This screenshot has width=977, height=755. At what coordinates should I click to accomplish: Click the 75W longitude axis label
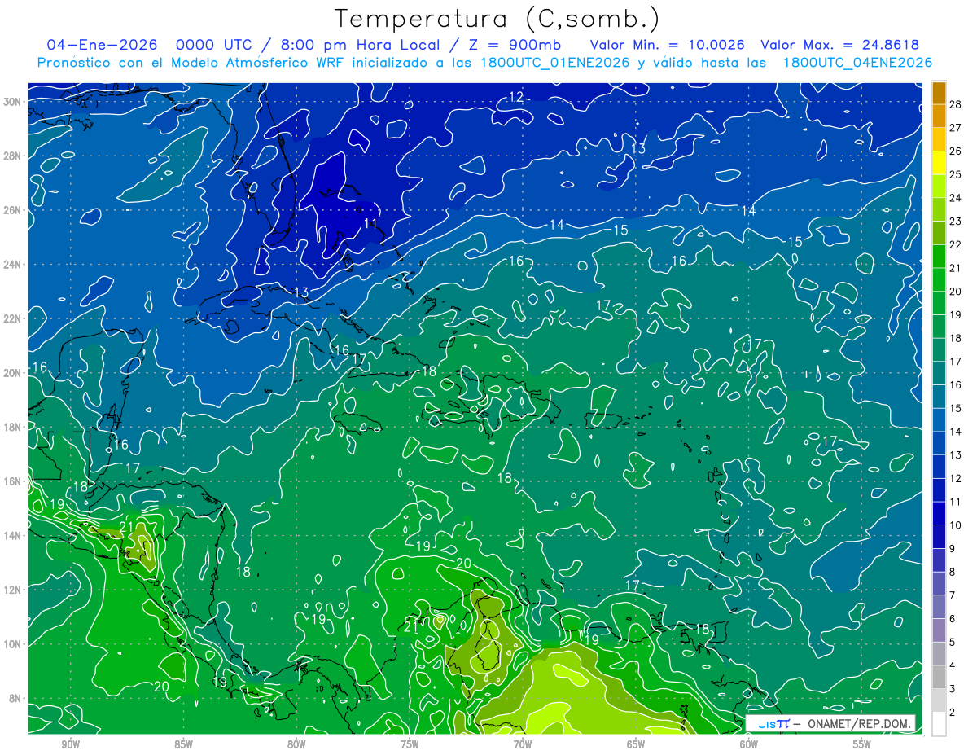click(410, 744)
